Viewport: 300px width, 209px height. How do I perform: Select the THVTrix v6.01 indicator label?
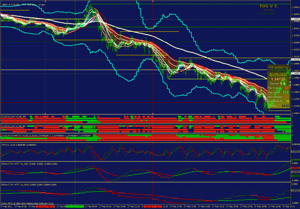[19, 145]
